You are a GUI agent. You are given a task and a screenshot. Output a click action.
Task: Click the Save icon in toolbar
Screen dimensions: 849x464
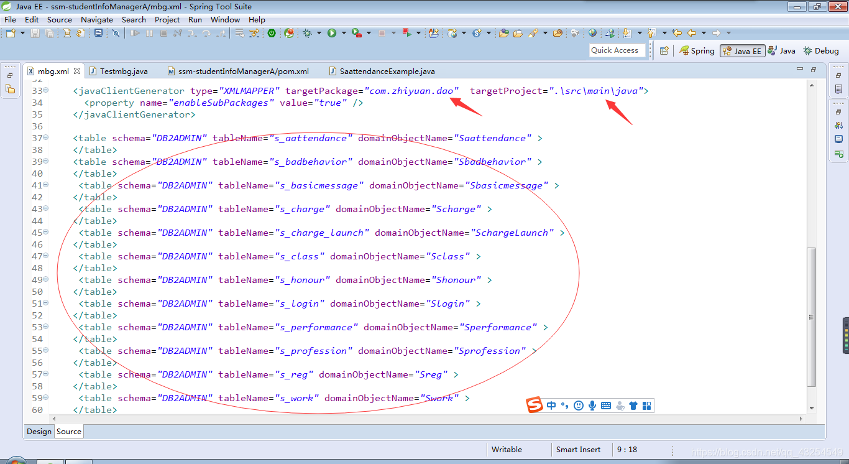35,33
